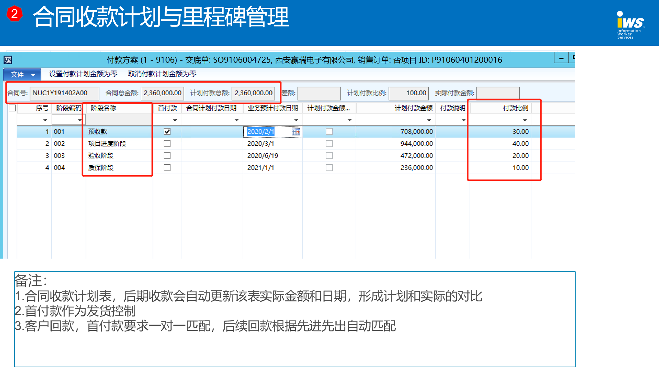Select the 预收款 stage name cell

[119, 132]
